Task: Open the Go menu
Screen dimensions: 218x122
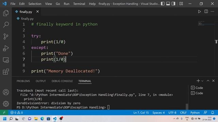Action: tap(58, 4)
